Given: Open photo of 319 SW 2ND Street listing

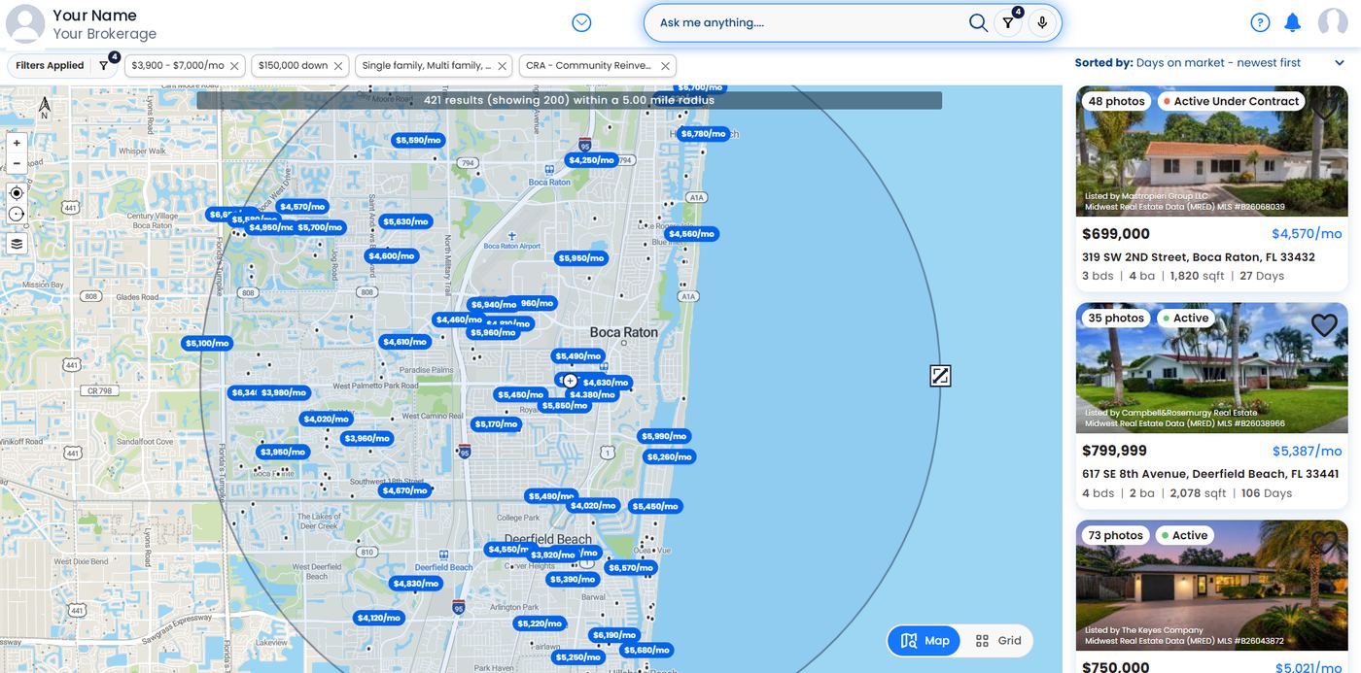Looking at the screenshot, I should pyautogui.click(x=1211, y=151).
